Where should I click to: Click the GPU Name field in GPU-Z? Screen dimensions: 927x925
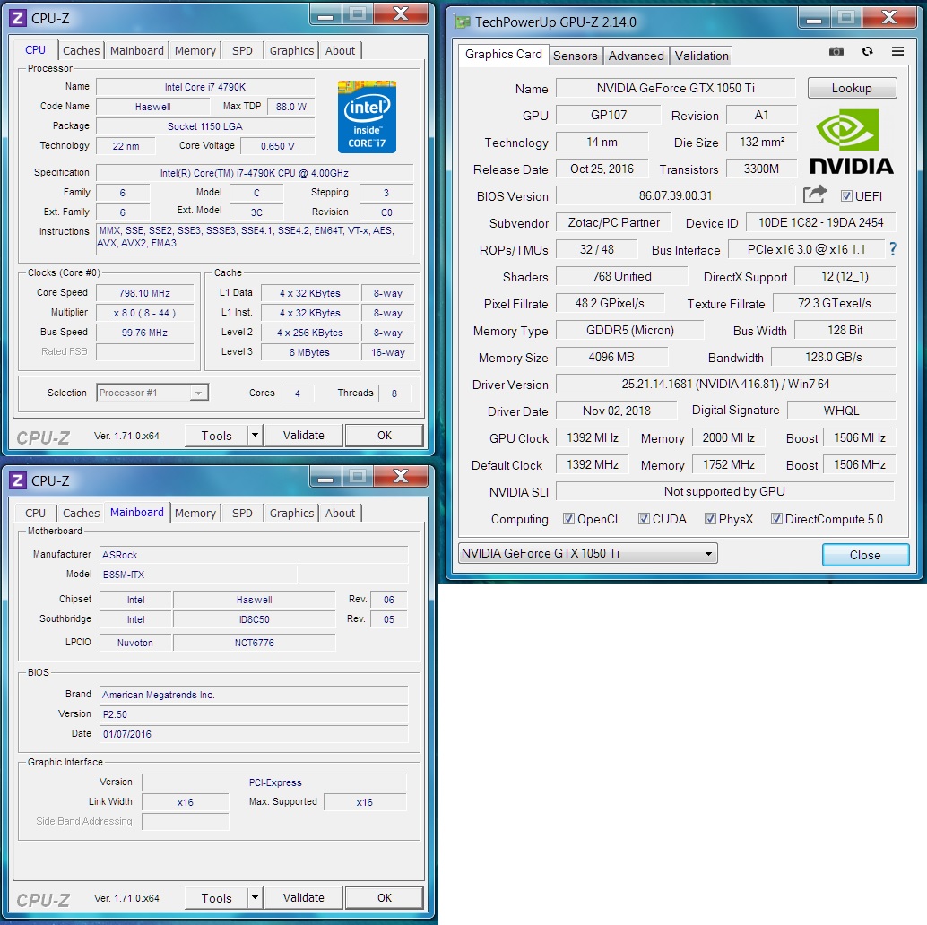point(676,88)
